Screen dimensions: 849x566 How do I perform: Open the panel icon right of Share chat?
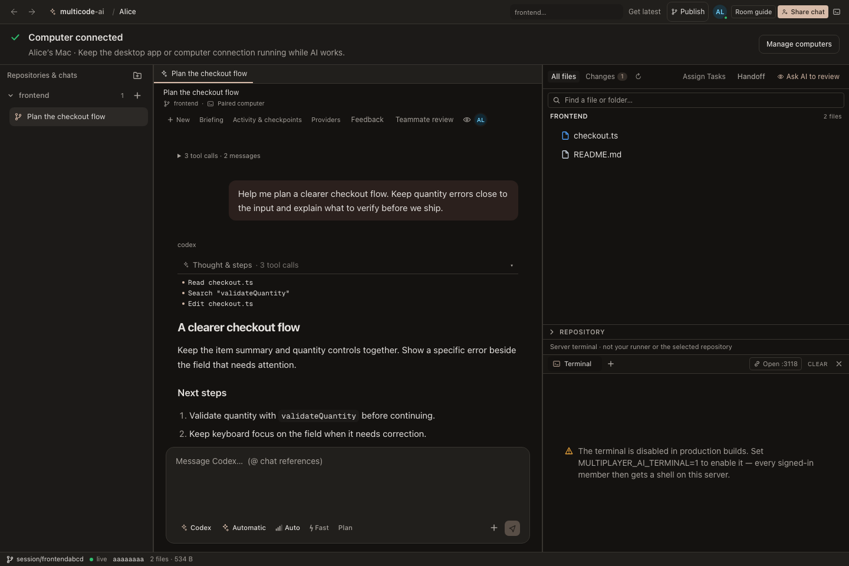837,12
